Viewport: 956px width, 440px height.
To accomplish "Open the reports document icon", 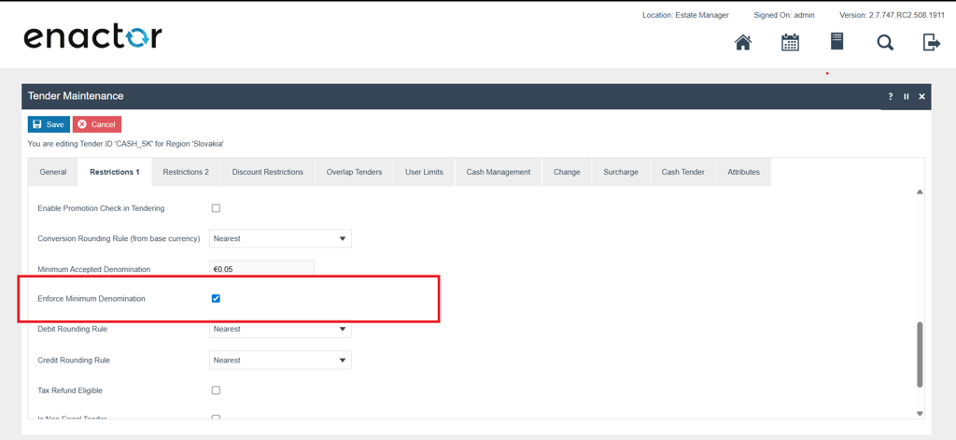I will coord(836,41).
